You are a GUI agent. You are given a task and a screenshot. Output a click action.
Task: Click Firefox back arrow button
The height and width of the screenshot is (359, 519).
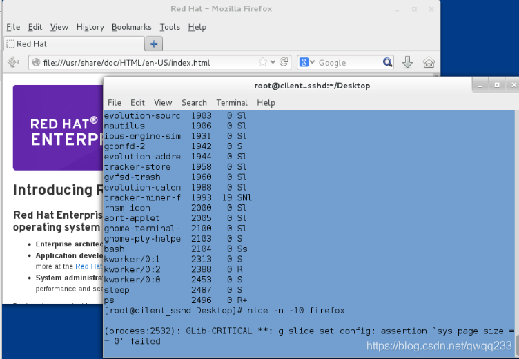(x=13, y=62)
